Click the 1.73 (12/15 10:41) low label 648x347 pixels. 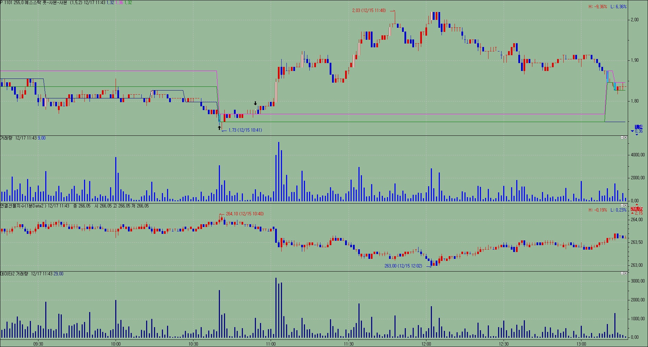click(245, 130)
